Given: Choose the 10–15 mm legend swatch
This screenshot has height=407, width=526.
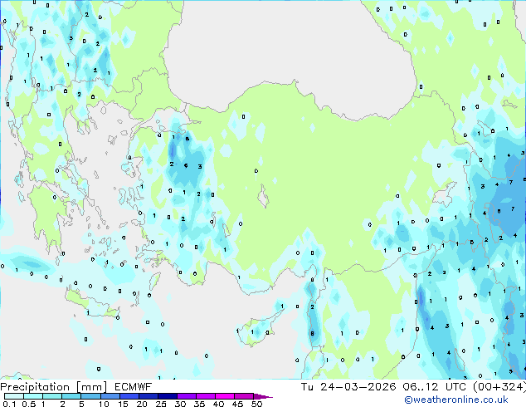Looking at the screenshot, I should (110, 396).
